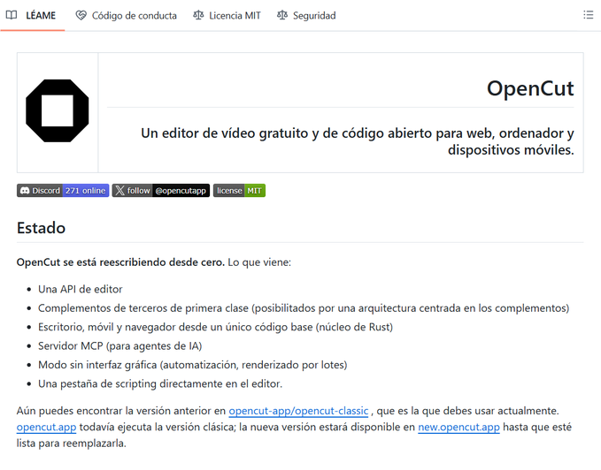Open the Licencia MIT tab
Screen dimensions: 601x470
coord(227,15)
